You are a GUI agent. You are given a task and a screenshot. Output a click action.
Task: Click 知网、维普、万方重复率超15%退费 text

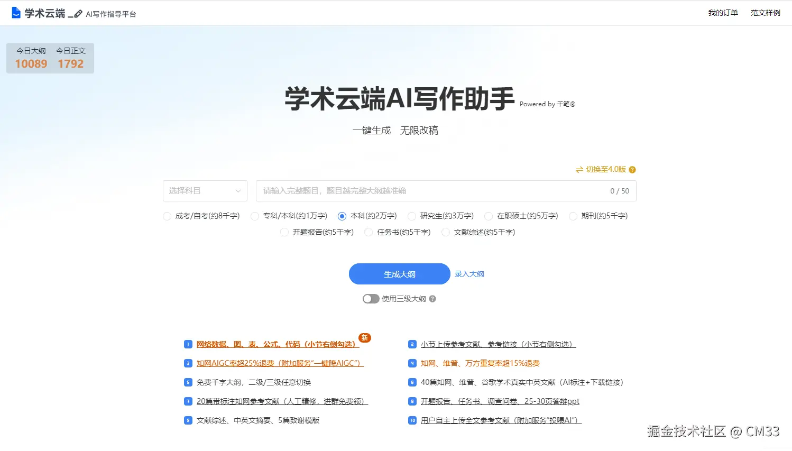pos(480,363)
